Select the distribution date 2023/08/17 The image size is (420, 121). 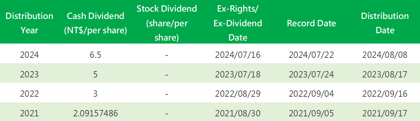coord(385,74)
